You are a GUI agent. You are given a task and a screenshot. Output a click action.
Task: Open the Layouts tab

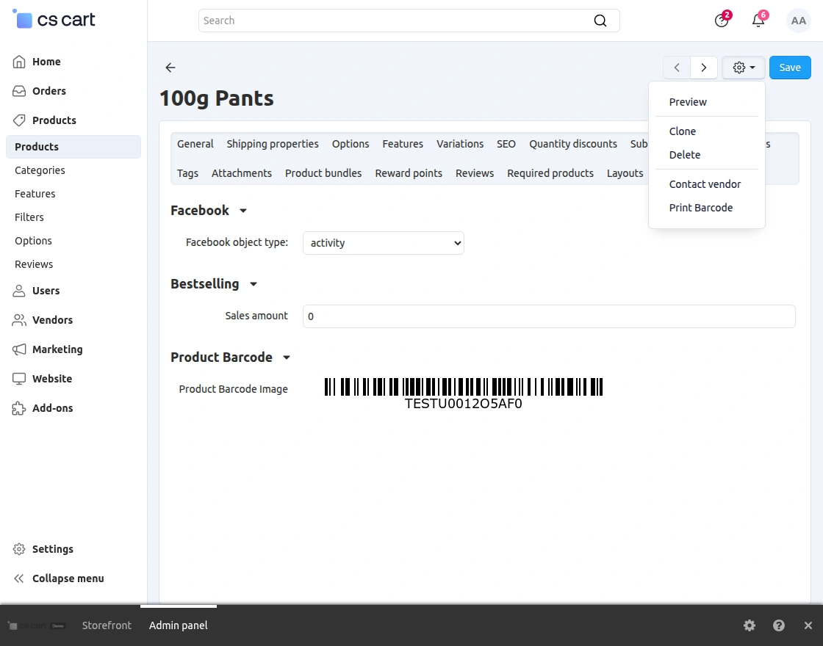pos(625,173)
